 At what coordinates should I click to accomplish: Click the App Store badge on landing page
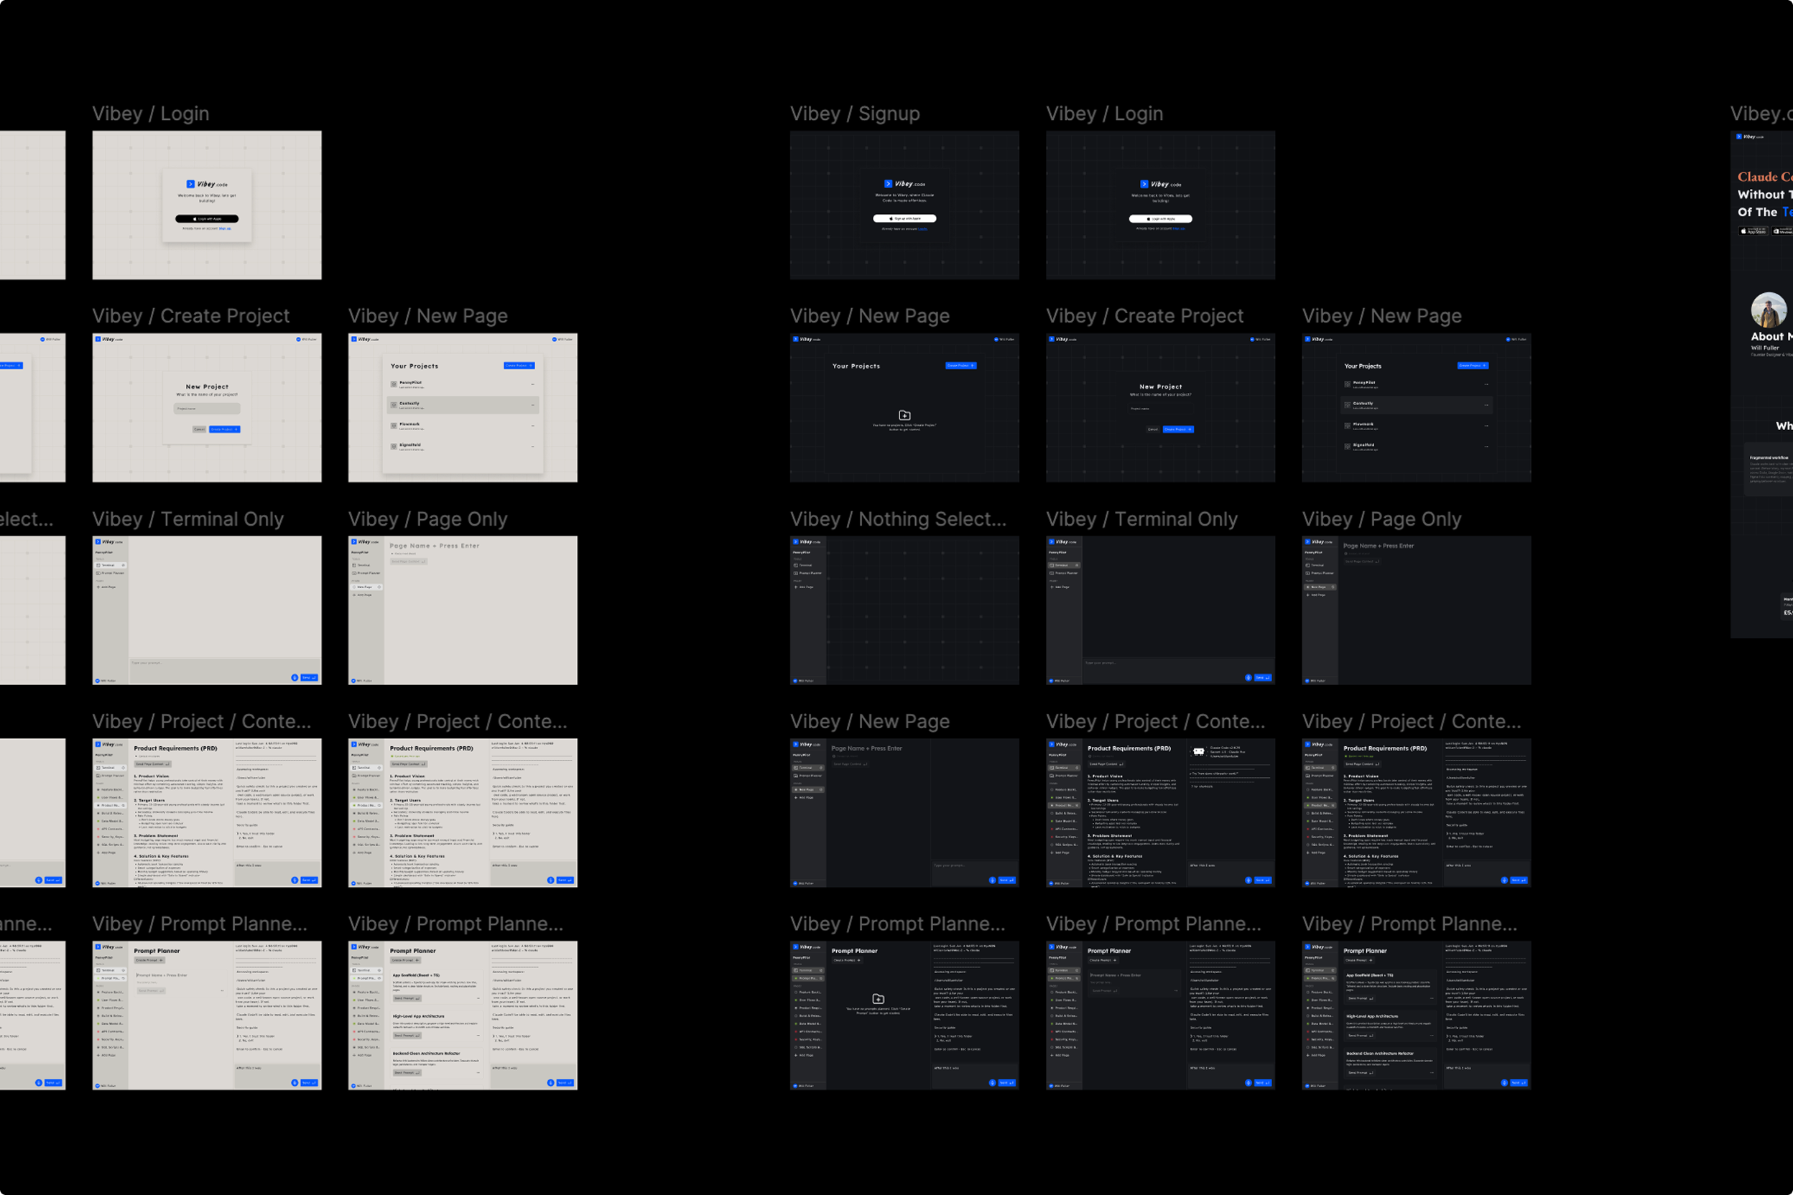pos(1753,231)
